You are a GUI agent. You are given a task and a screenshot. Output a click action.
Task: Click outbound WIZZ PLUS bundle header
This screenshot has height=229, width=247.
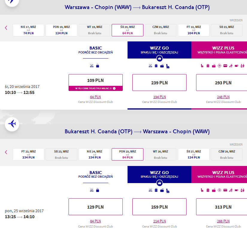pyautogui.click(x=219, y=50)
